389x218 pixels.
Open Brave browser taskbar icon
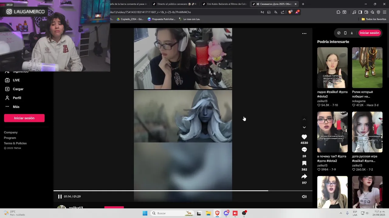217,213
